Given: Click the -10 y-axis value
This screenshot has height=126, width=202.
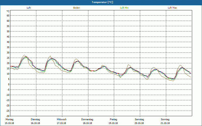Looking at the screenshot, I should coord(8,95).
